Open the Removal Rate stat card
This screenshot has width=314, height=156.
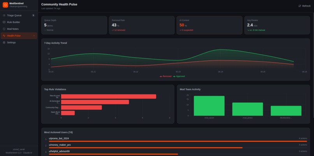click(x=142, y=25)
